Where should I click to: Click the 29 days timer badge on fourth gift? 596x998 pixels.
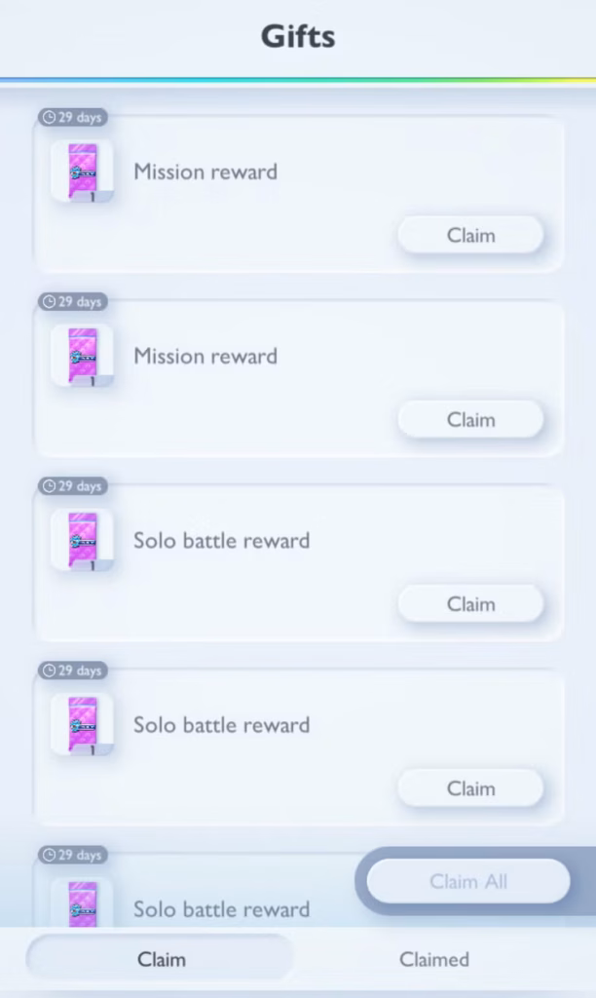(x=72, y=671)
